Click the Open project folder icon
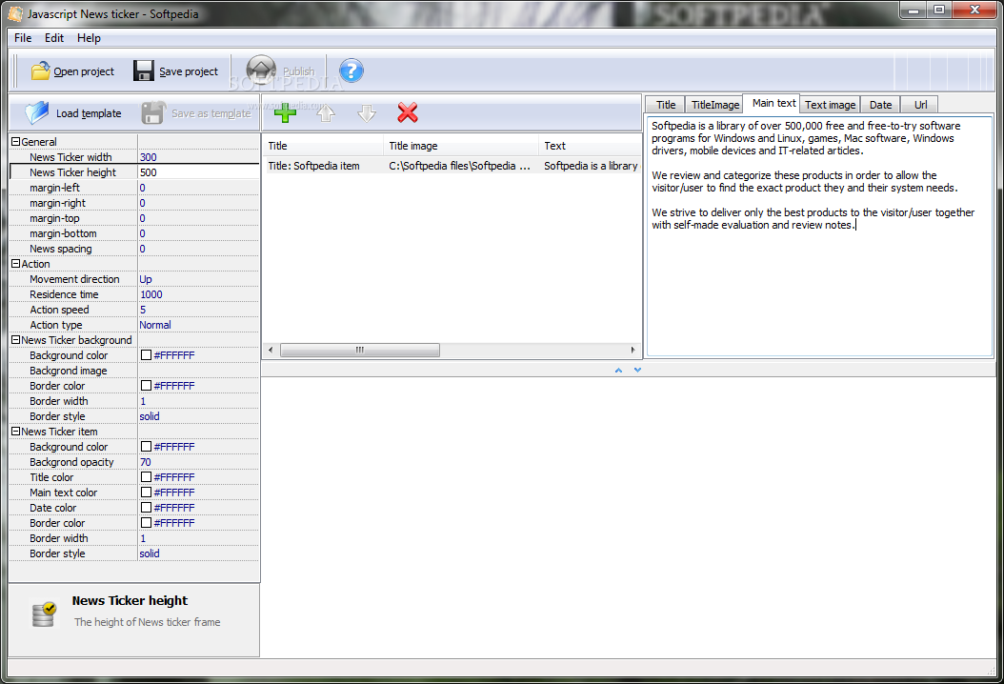The image size is (1004, 684). pyautogui.click(x=40, y=71)
